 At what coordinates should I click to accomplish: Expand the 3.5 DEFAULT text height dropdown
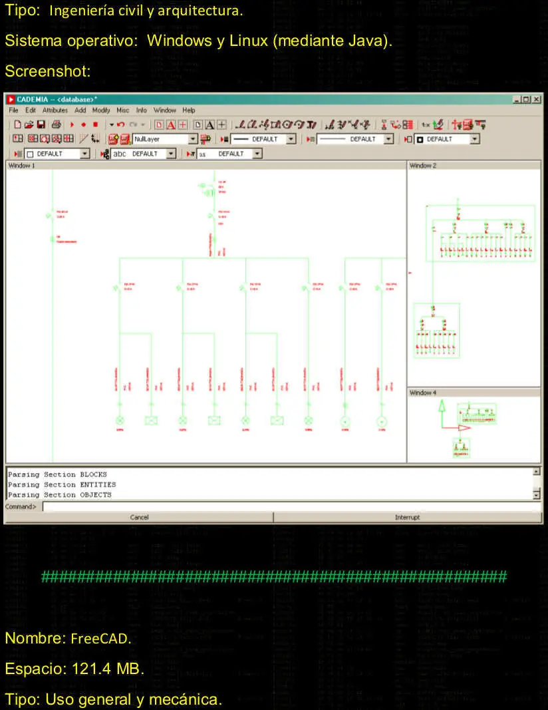pos(257,154)
